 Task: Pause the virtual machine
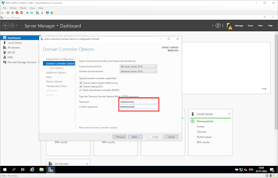point(27,13)
